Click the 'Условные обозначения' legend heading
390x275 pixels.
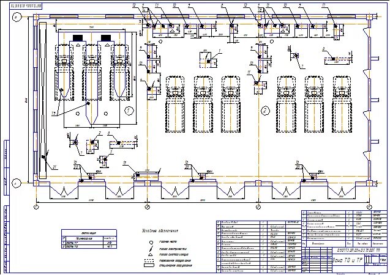(160, 230)
